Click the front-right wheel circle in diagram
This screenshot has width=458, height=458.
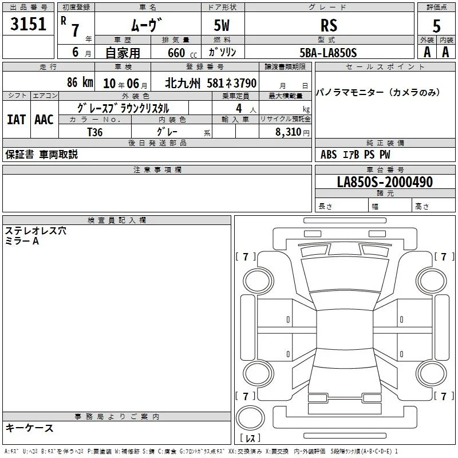coord(432,281)
